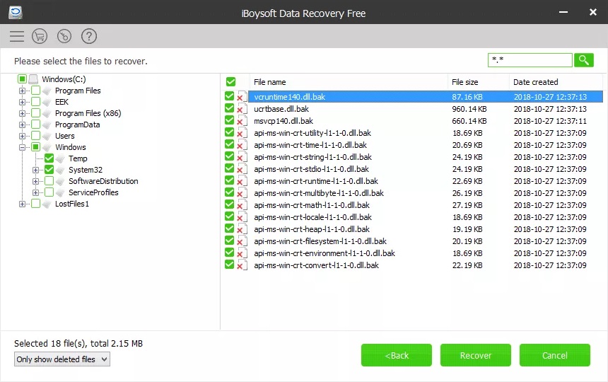Click deleted file icon of ucrtbase.dll.bak
608x382 pixels.
pos(242,109)
